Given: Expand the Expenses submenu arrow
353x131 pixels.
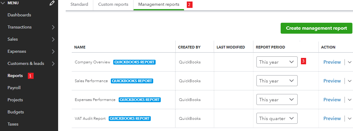Looking at the screenshot, I should 53,52.
